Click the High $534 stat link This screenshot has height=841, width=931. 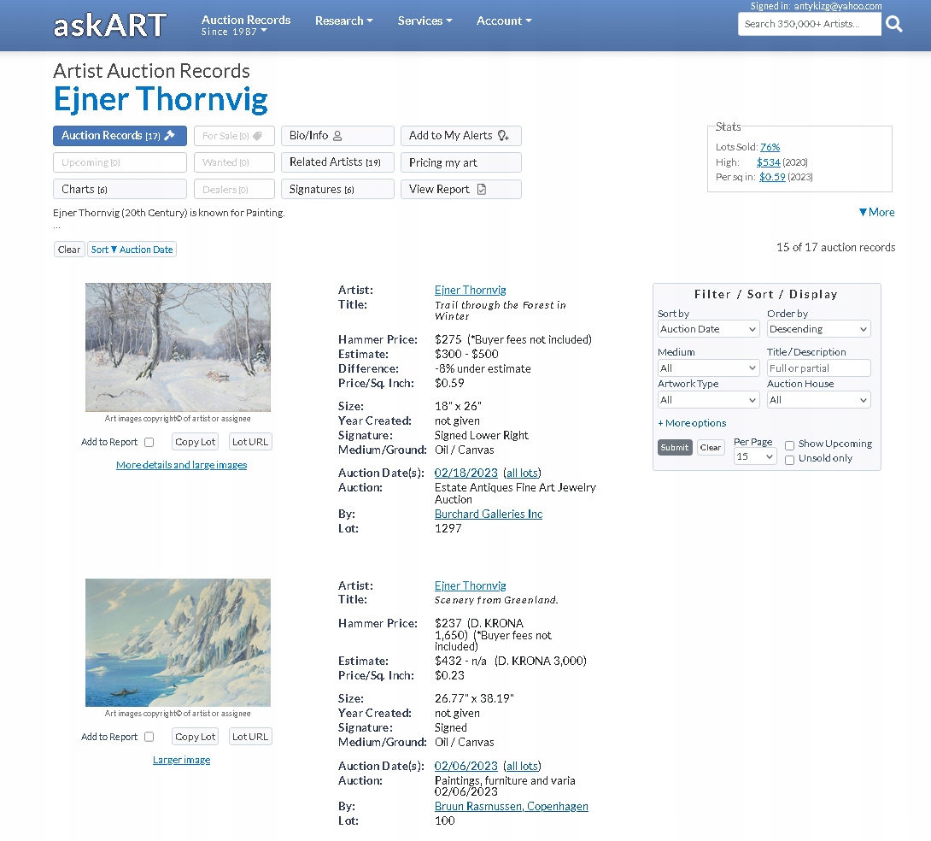(769, 162)
